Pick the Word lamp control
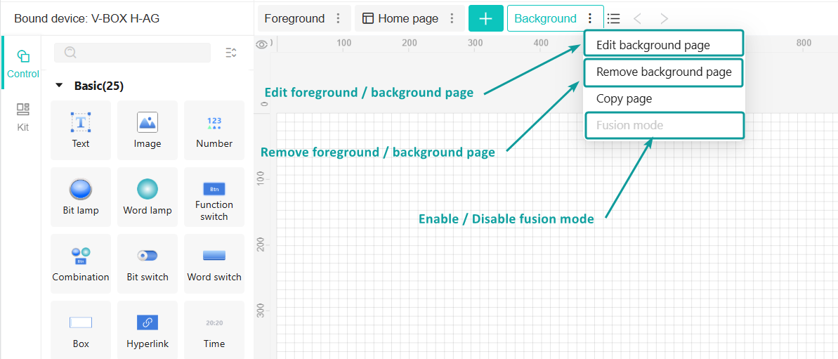This screenshot has width=838, height=359. pyautogui.click(x=148, y=197)
